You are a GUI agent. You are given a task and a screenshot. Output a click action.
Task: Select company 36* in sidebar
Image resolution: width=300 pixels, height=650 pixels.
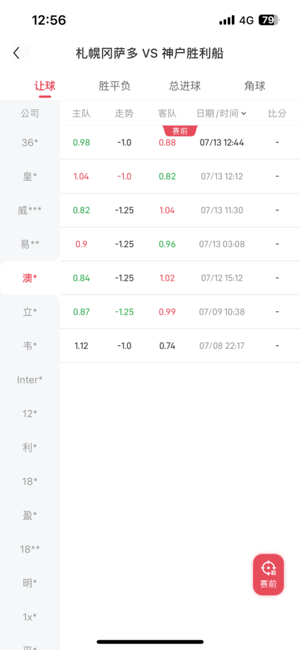tap(30, 142)
